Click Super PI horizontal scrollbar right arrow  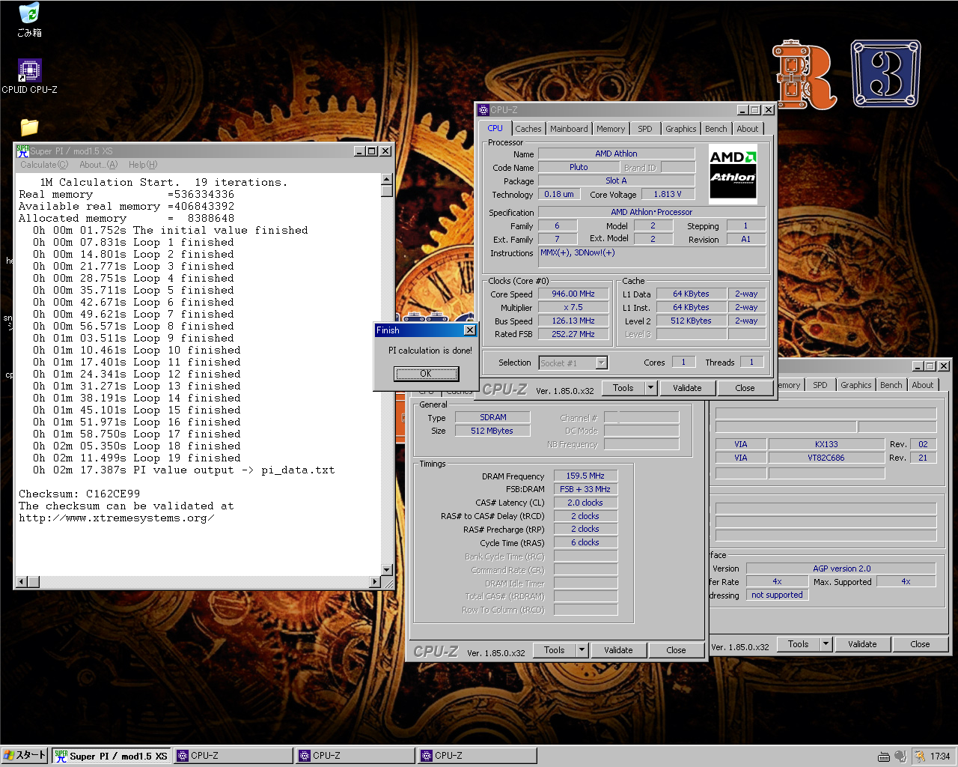tap(376, 582)
